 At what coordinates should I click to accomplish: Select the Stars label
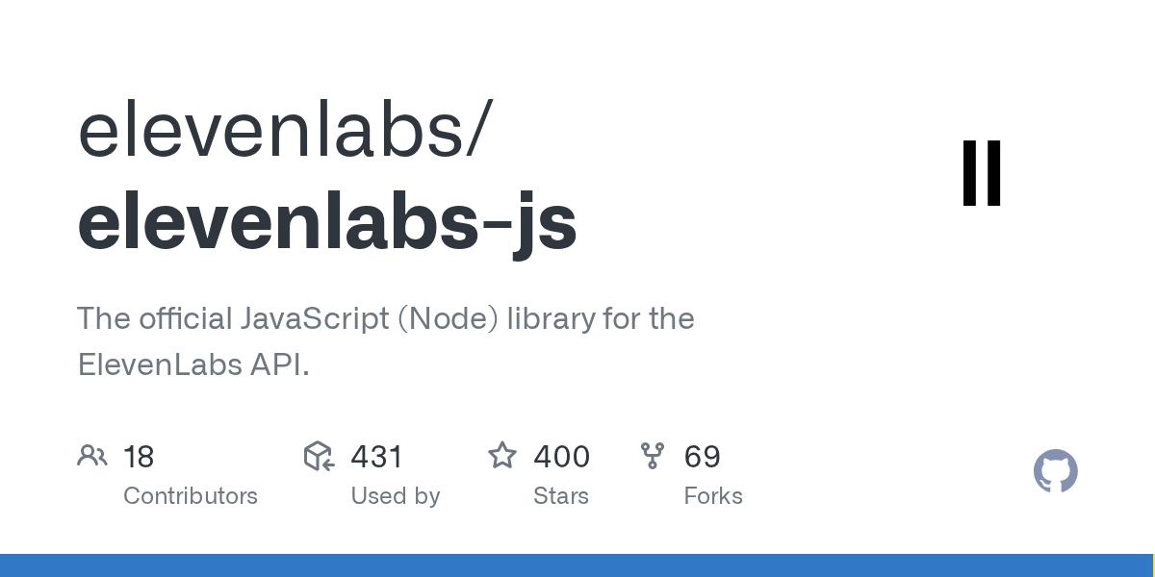pyautogui.click(x=561, y=496)
